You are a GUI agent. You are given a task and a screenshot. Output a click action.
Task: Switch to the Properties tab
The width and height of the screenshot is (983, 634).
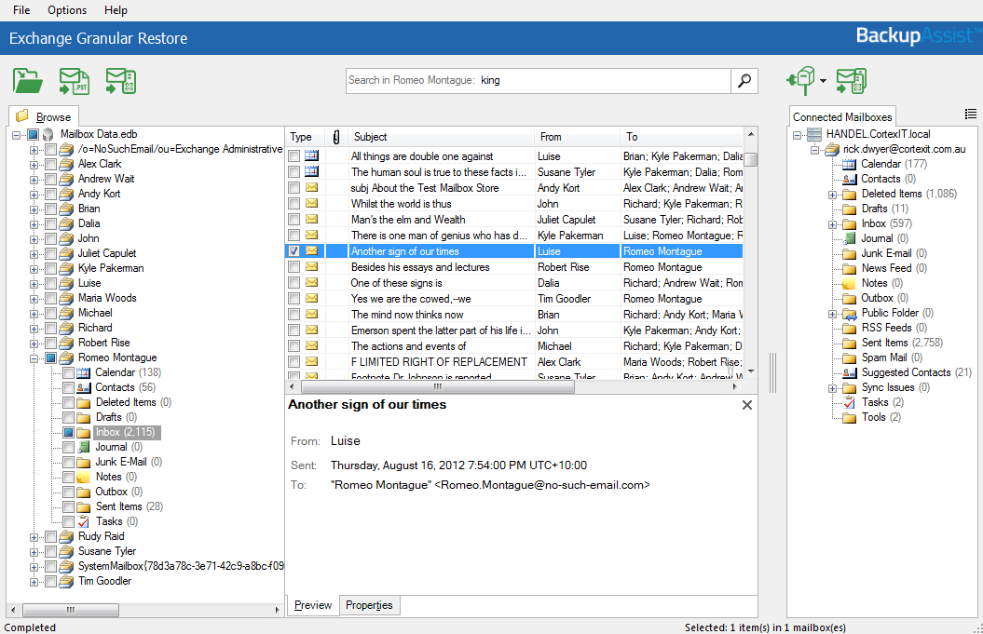pyautogui.click(x=369, y=605)
